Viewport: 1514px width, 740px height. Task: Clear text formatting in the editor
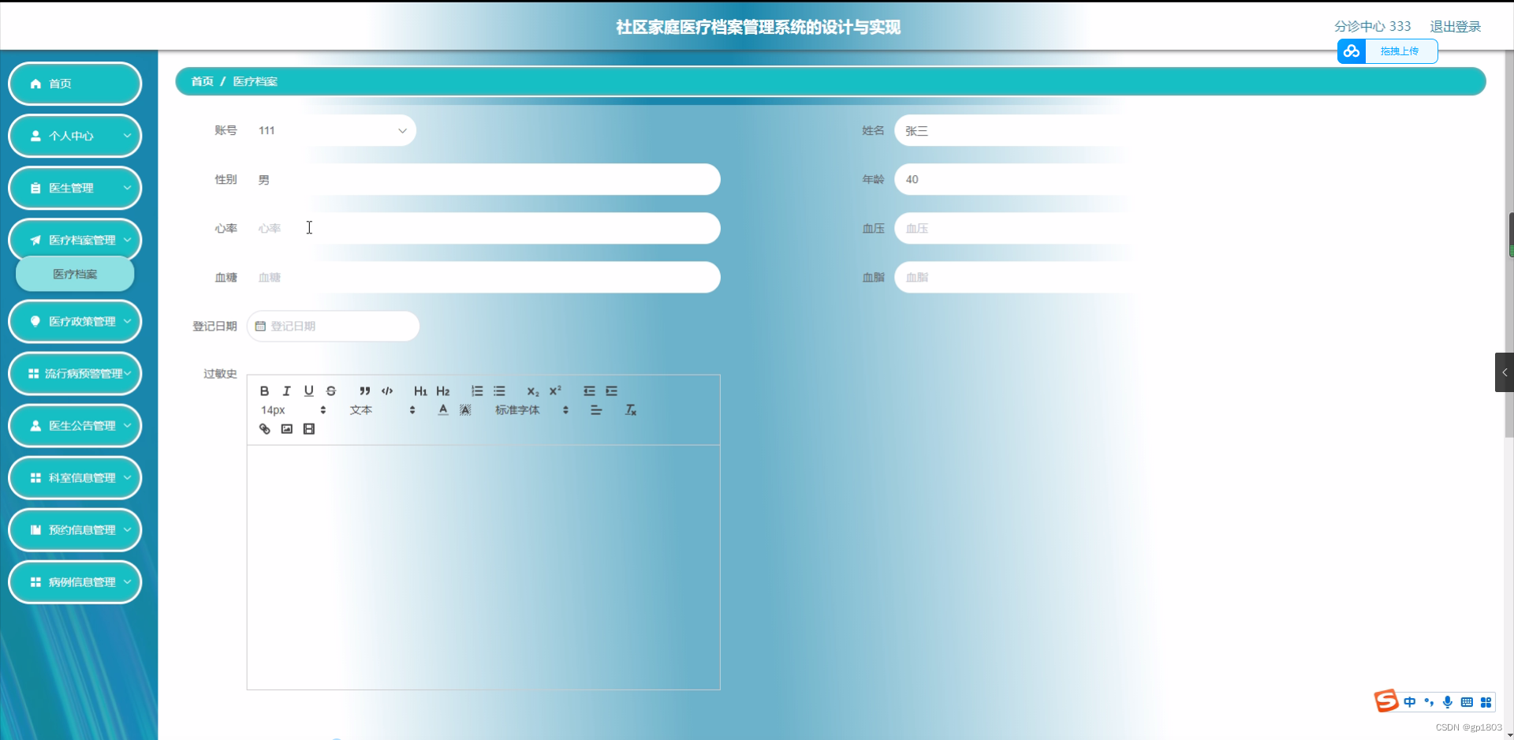click(x=631, y=410)
